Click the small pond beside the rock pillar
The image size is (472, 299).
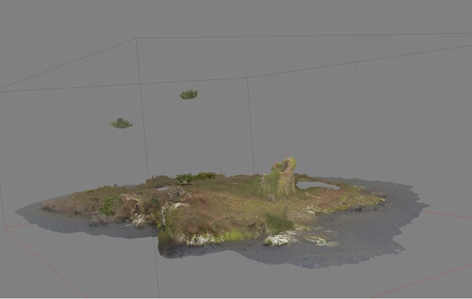pos(318,185)
